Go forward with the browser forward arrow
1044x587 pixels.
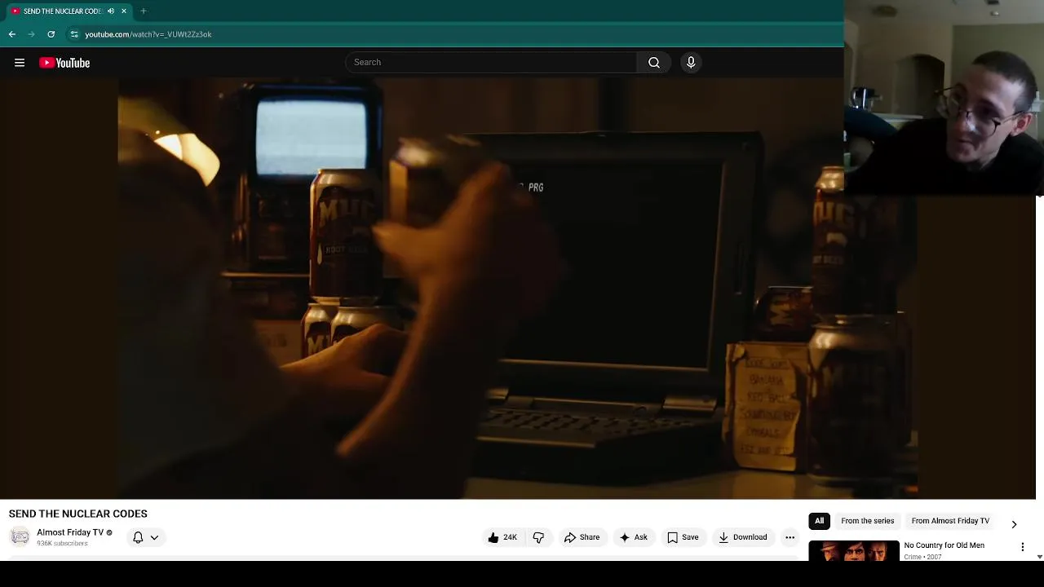[32, 34]
